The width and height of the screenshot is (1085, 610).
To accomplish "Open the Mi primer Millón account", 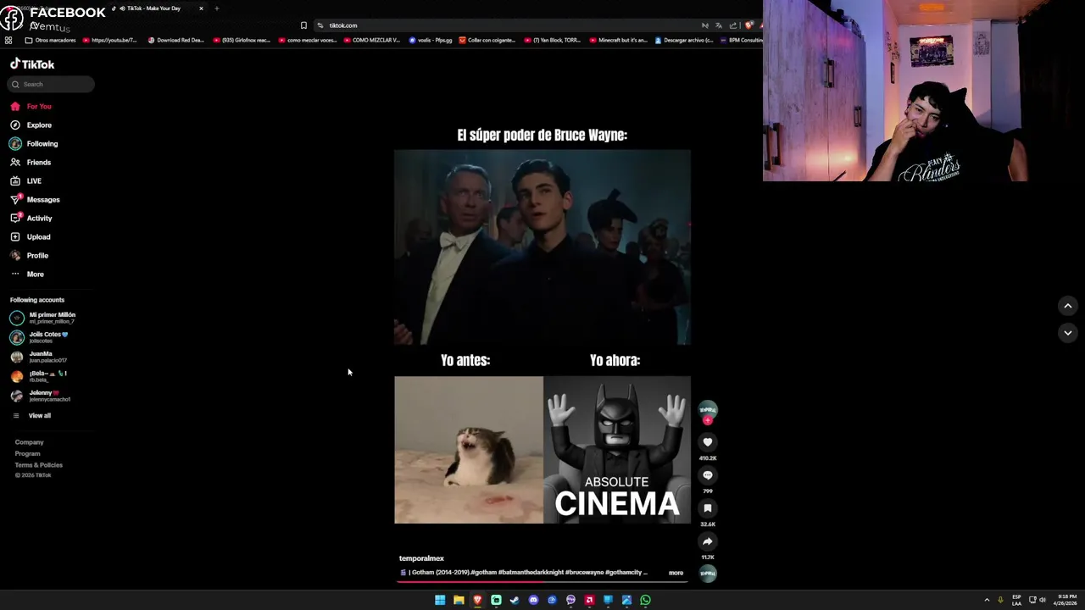I will (43, 318).
